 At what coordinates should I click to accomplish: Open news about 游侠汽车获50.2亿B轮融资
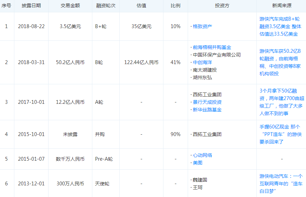coord(280,62)
